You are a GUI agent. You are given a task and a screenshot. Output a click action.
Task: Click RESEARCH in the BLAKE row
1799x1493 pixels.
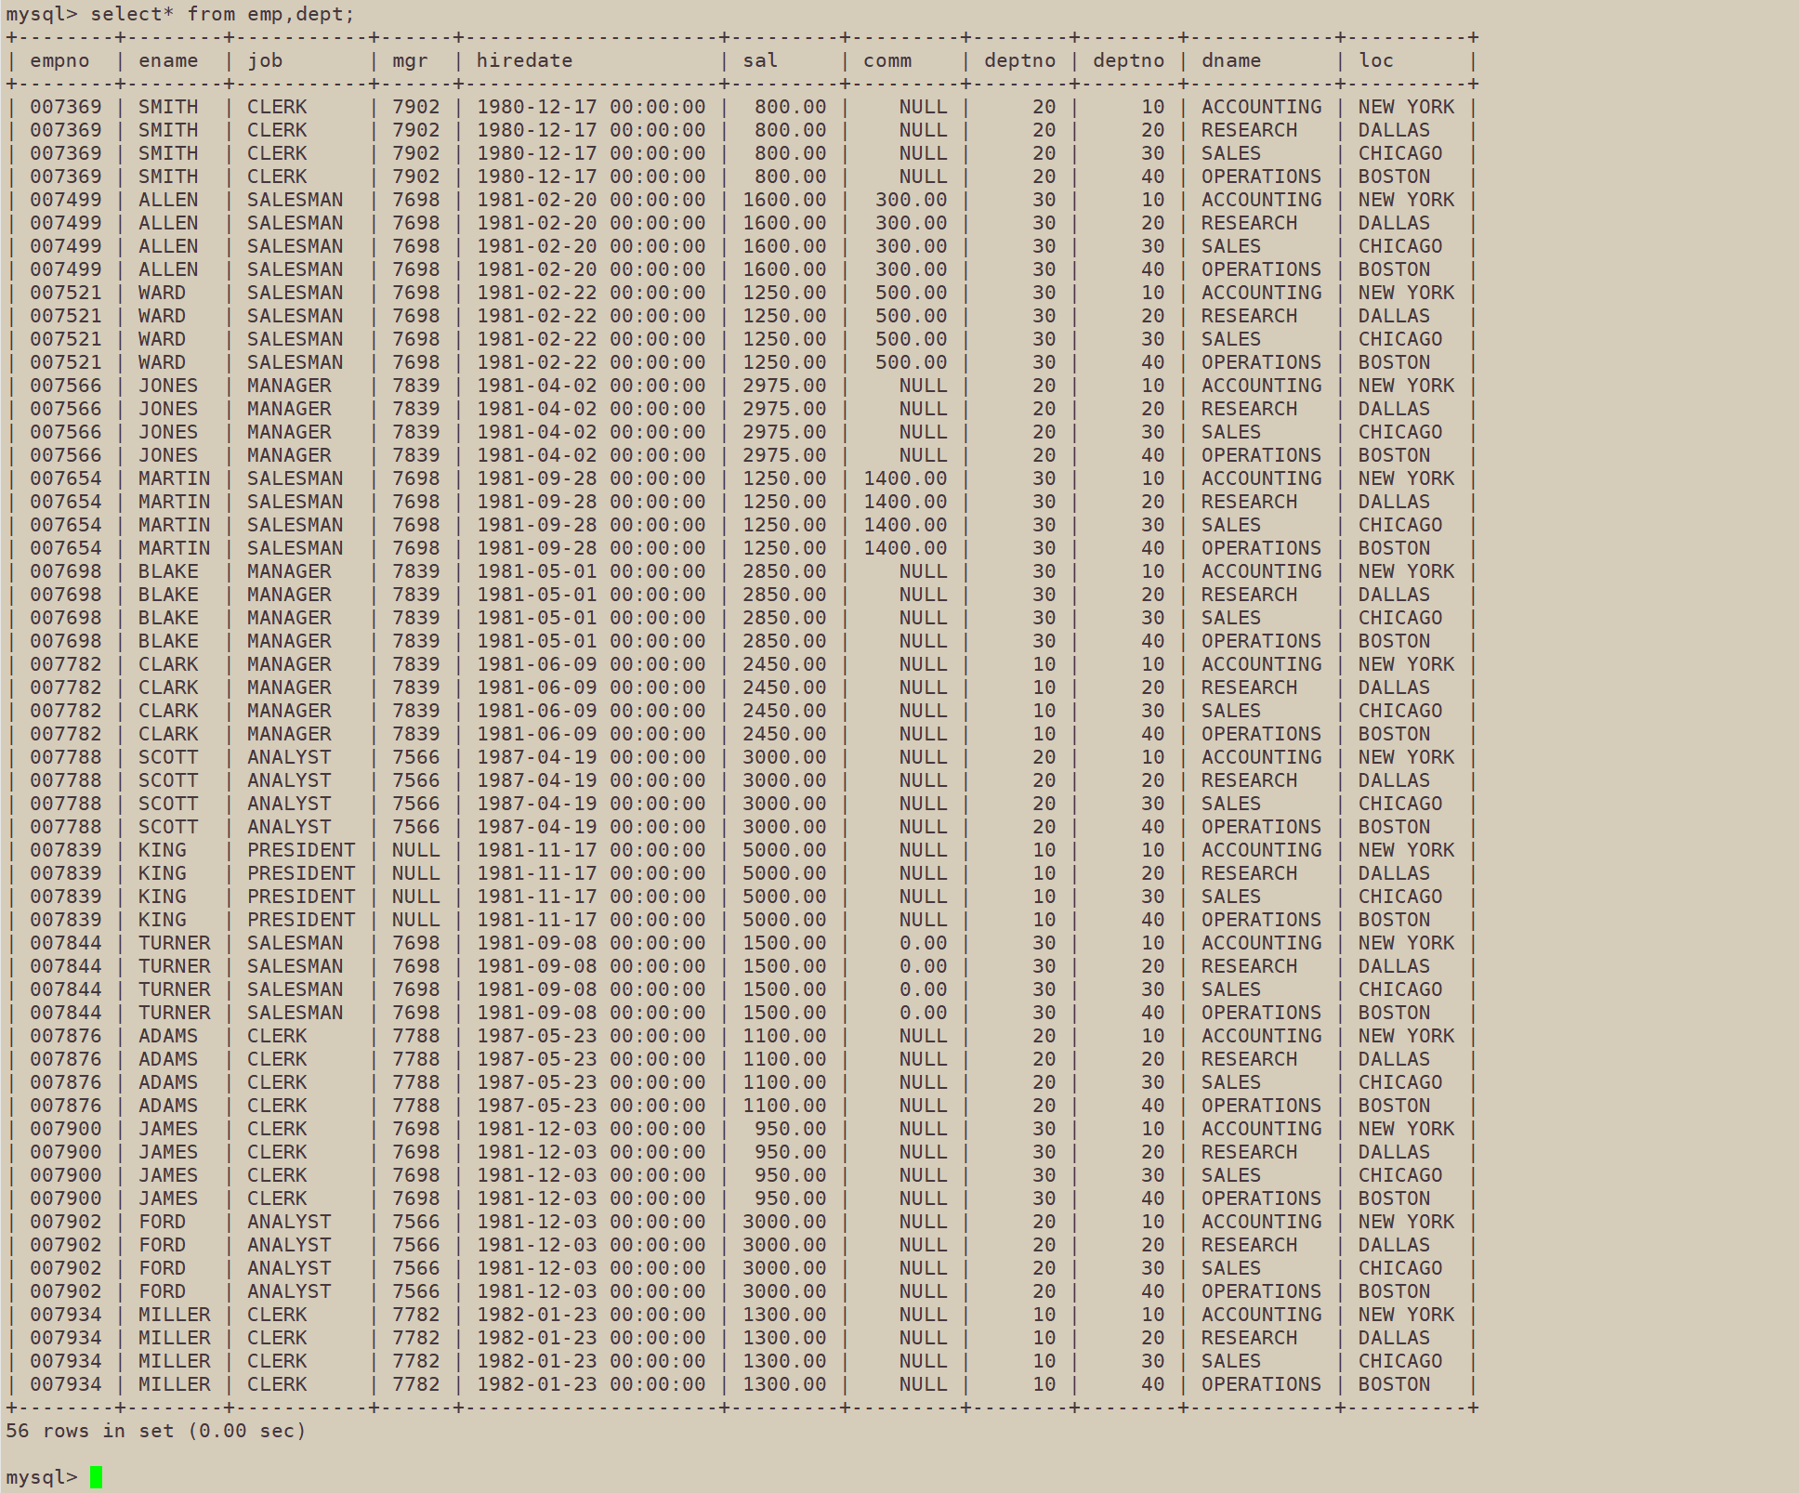[x=1249, y=595]
